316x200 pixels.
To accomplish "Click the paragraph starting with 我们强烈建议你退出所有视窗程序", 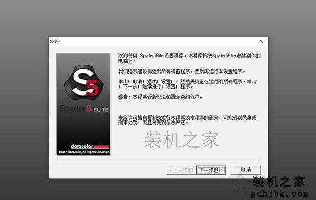I will click(182, 71).
